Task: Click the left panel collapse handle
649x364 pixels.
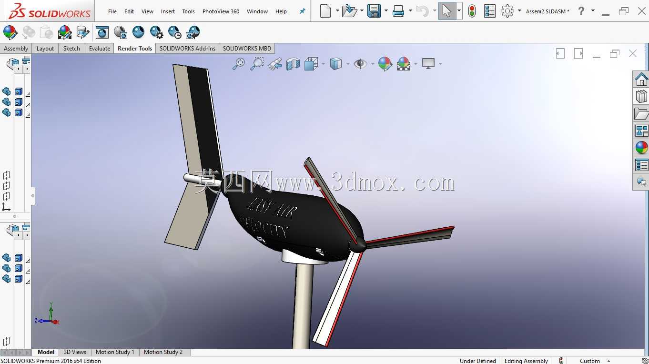Action: 33,195
